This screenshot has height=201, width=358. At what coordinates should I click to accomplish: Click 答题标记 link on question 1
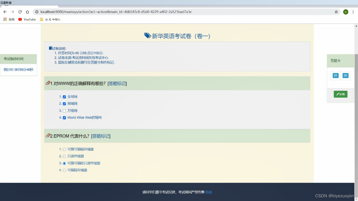pyautogui.click(x=117, y=83)
